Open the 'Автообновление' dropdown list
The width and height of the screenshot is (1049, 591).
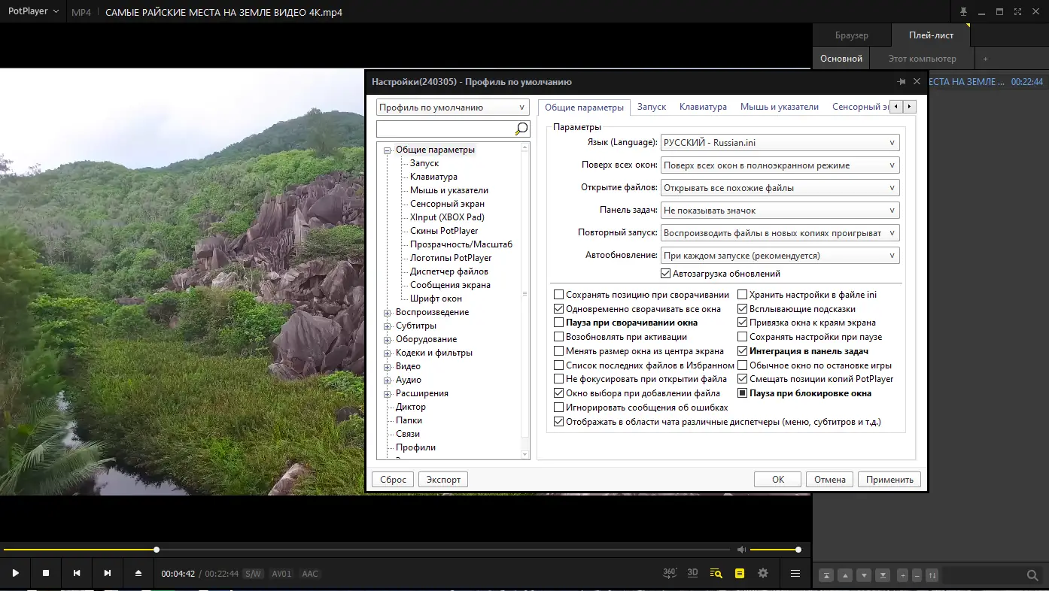coord(780,256)
